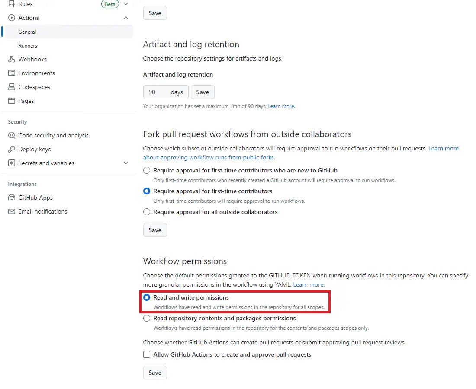This screenshot has height=389, width=476.
Task: Click the Email notifications envelope icon
Action: [12, 211]
